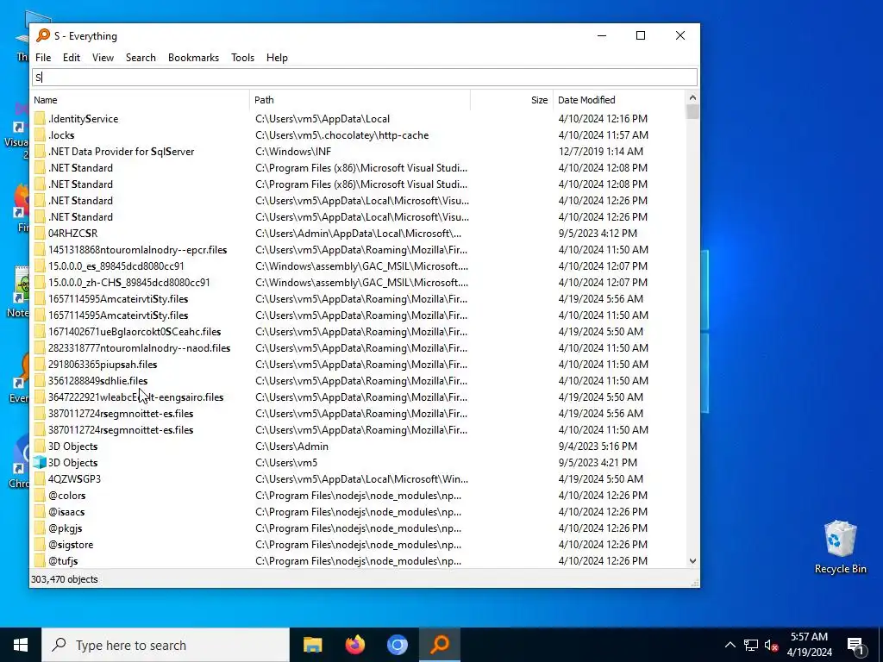Click the 303,470 objects status bar text
Image resolution: width=883 pixels, height=662 pixels.
point(64,579)
